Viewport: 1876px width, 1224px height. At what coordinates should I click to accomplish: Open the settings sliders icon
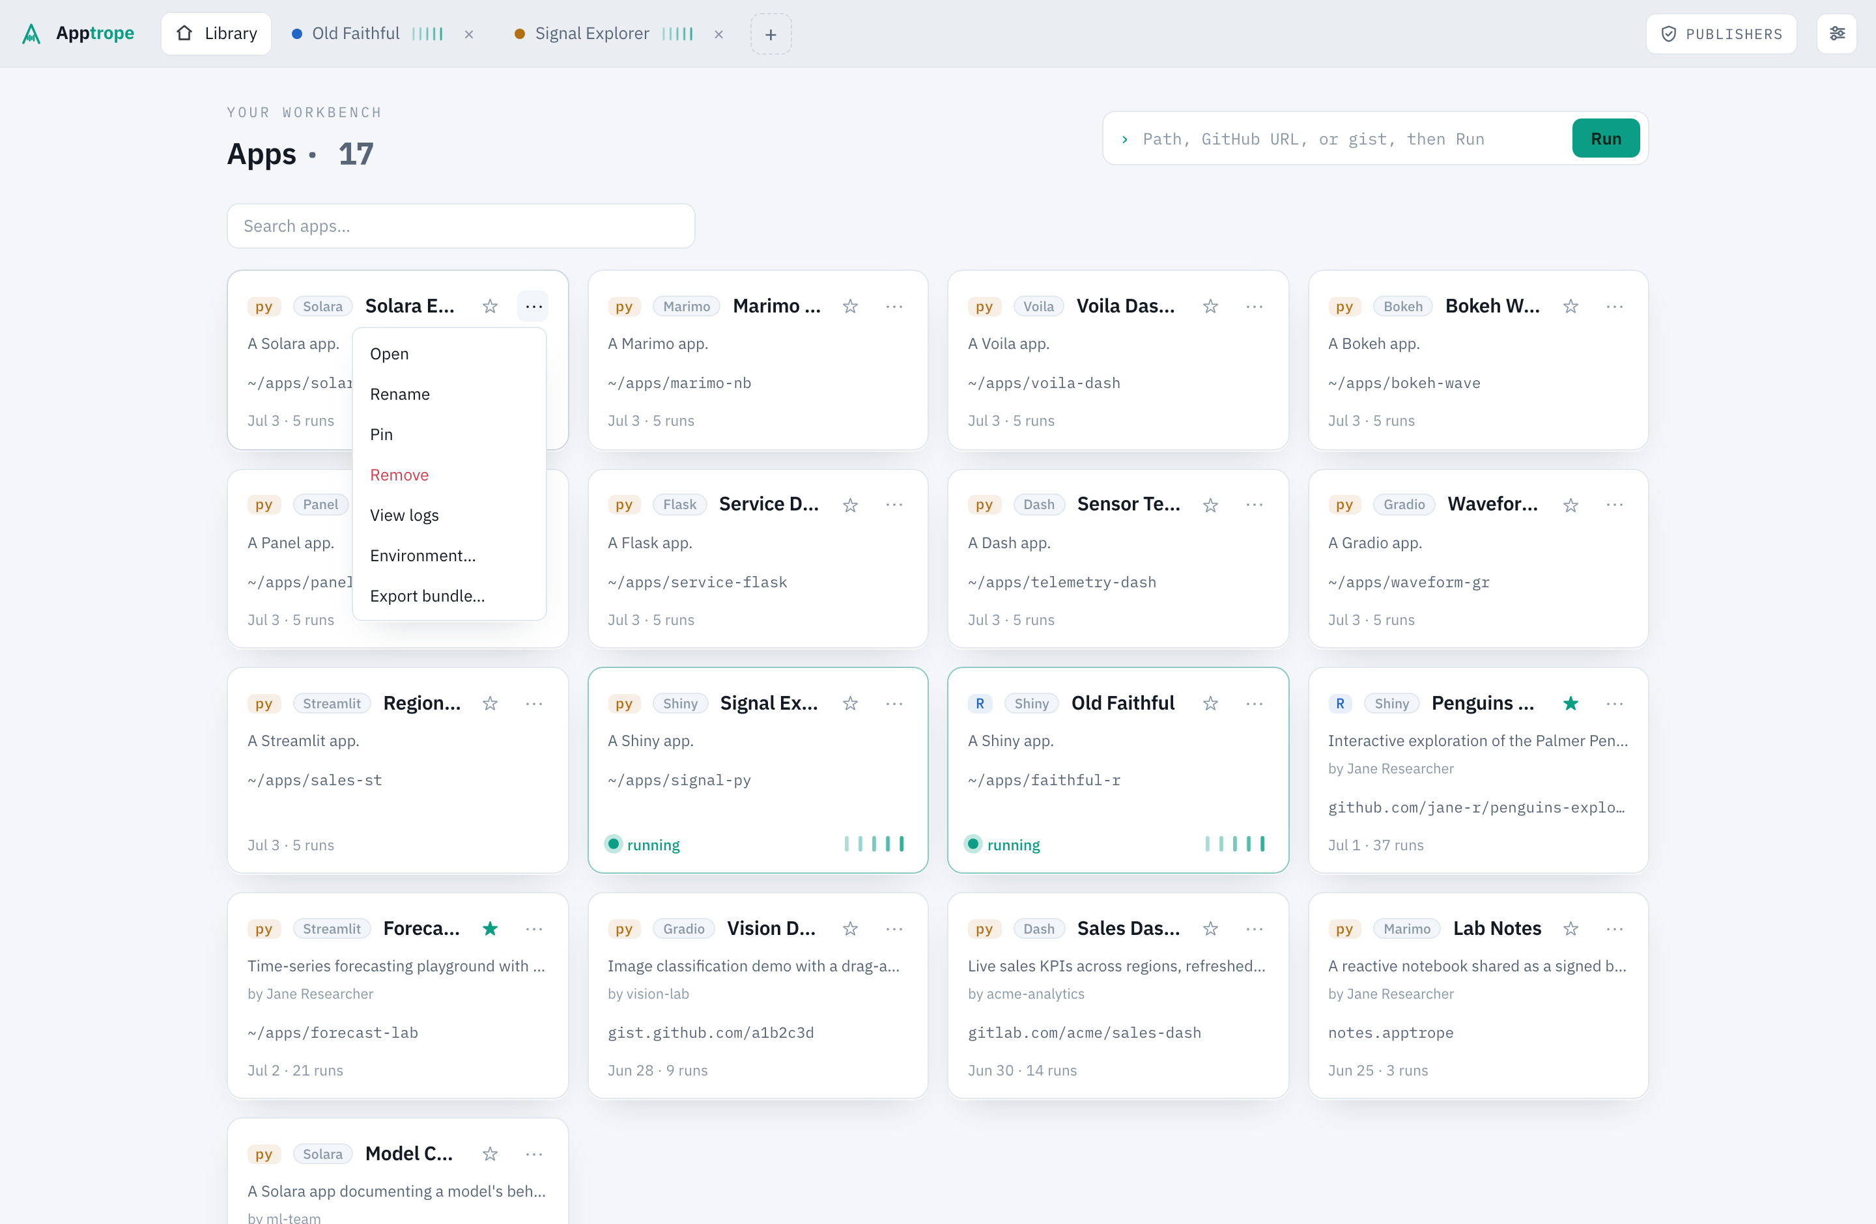1836,33
